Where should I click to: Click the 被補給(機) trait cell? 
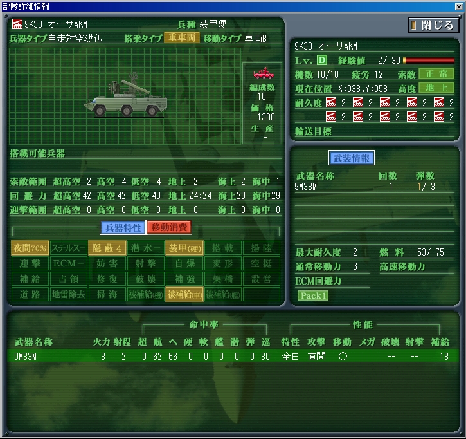pos(146,294)
